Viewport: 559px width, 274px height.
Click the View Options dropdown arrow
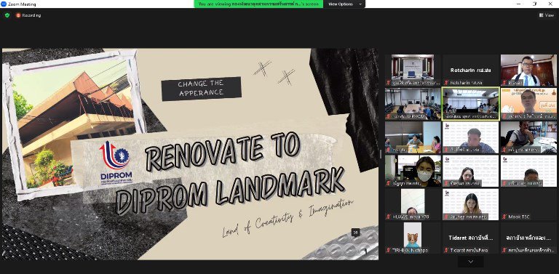pos(360,4)
